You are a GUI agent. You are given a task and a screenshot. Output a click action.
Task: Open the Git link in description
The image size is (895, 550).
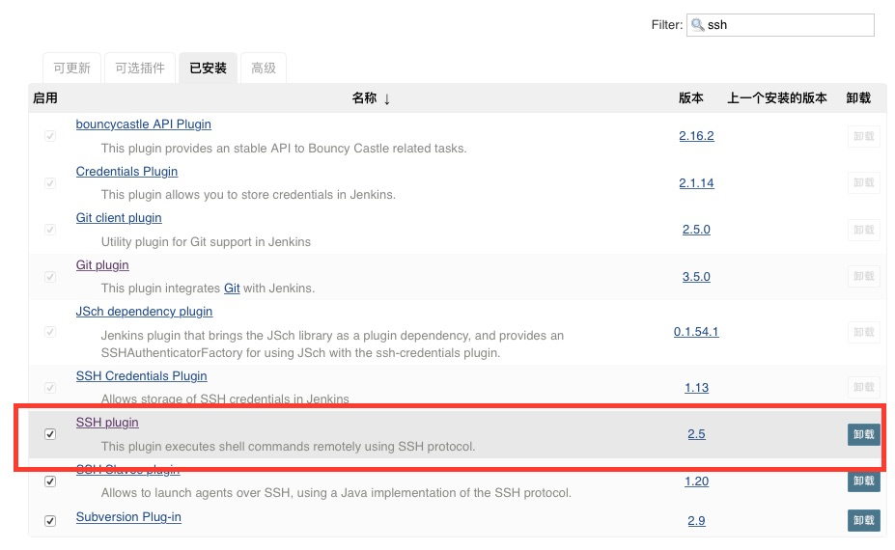[x=232, y=289]
